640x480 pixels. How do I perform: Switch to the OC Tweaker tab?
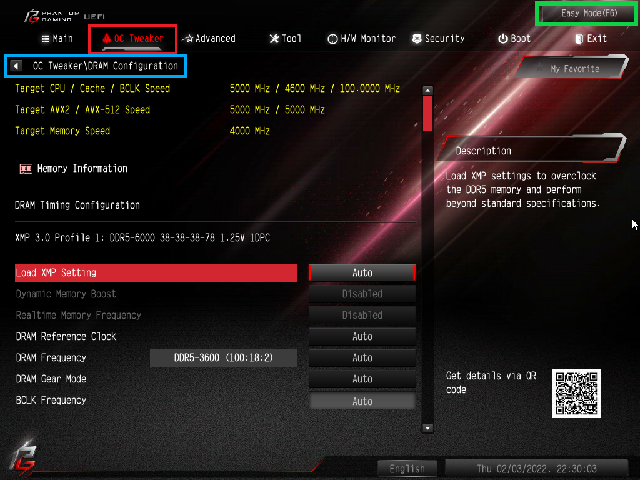pyautogui.click(x=132, y=39)
